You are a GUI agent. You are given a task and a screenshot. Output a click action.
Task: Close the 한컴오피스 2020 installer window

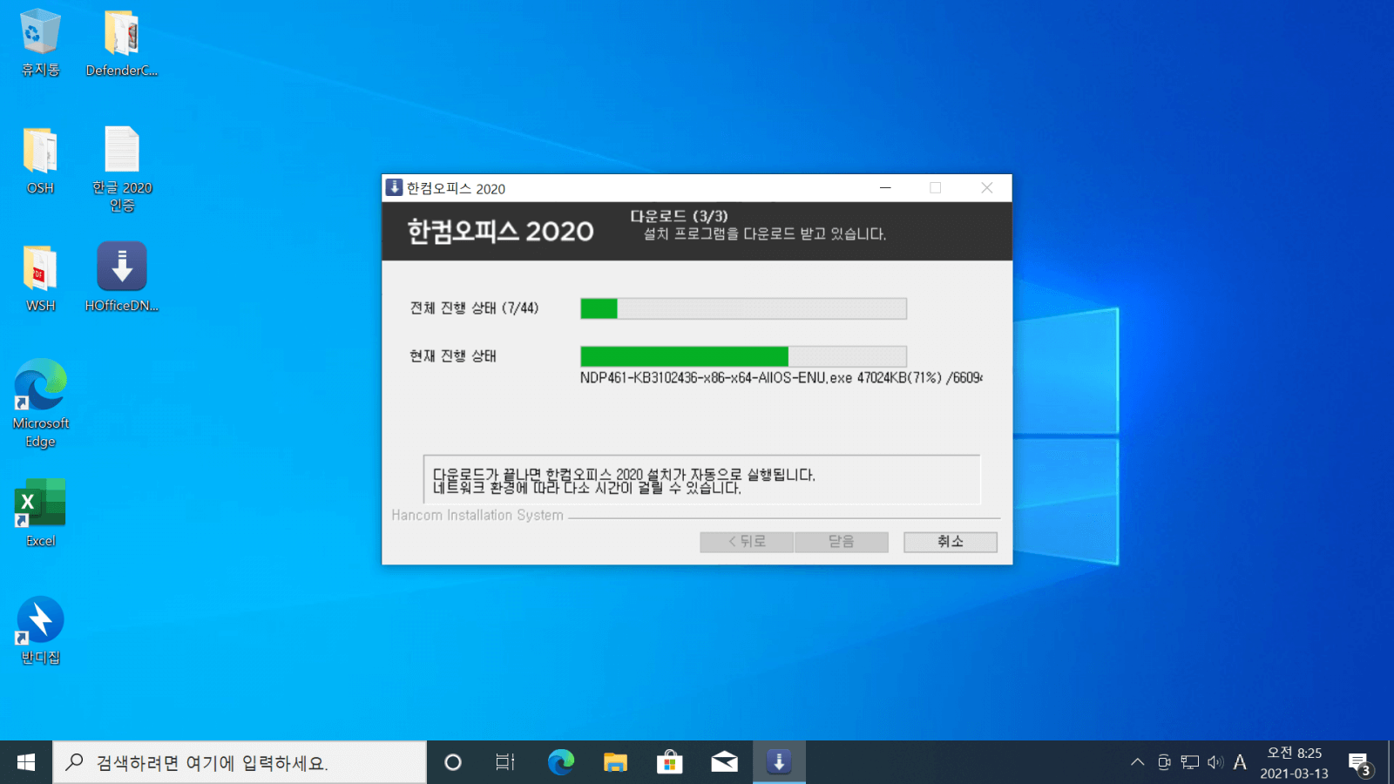(986, 188)
